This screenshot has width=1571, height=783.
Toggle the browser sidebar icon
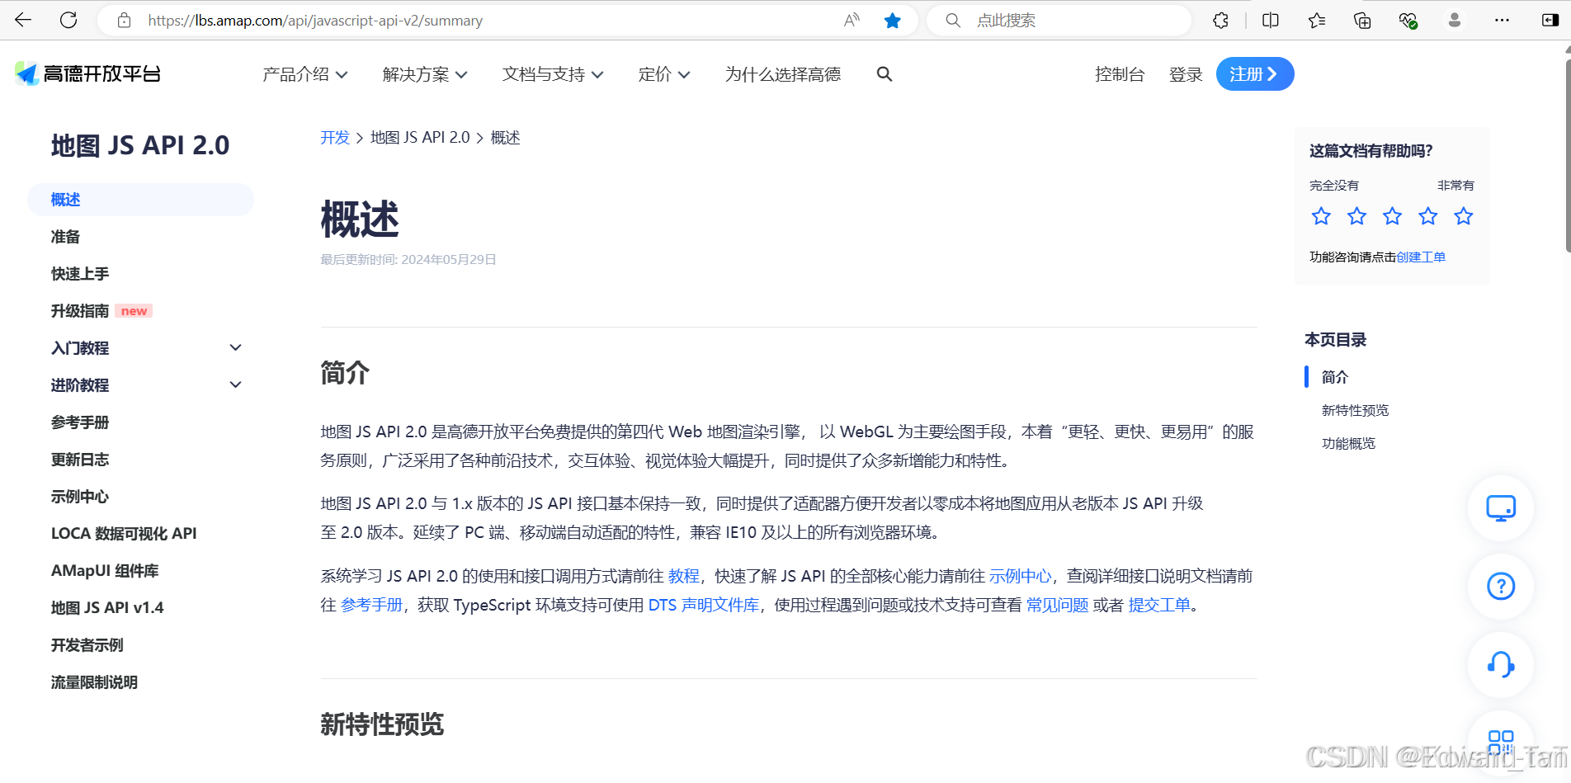(x=1550, y=21)
